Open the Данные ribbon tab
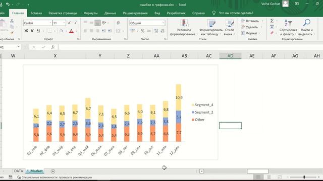323x181 pixels. pyautogui.click(x=110, y=13)
